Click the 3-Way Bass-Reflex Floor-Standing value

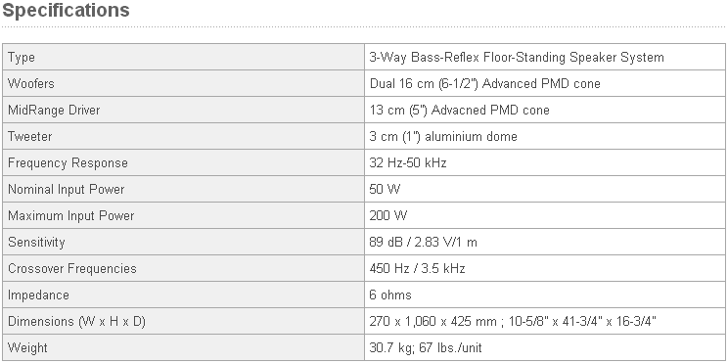517,57
